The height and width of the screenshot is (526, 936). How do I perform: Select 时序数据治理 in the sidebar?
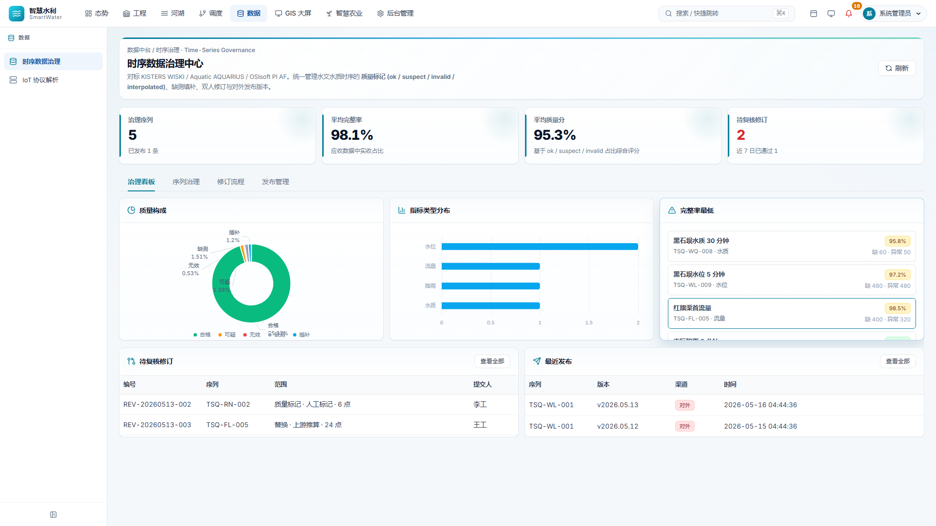point(53,61)
